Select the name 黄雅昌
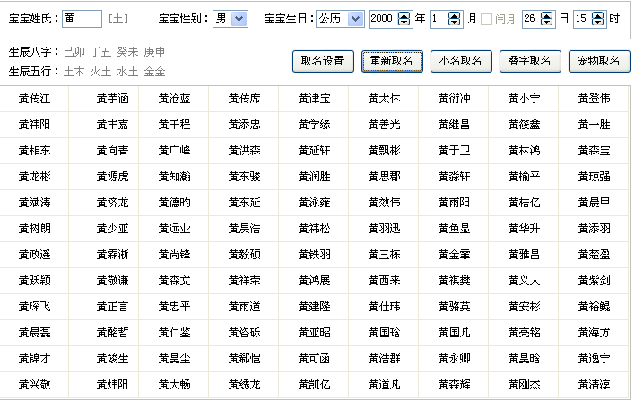635x401 pixels. click(x=524, y=255)
